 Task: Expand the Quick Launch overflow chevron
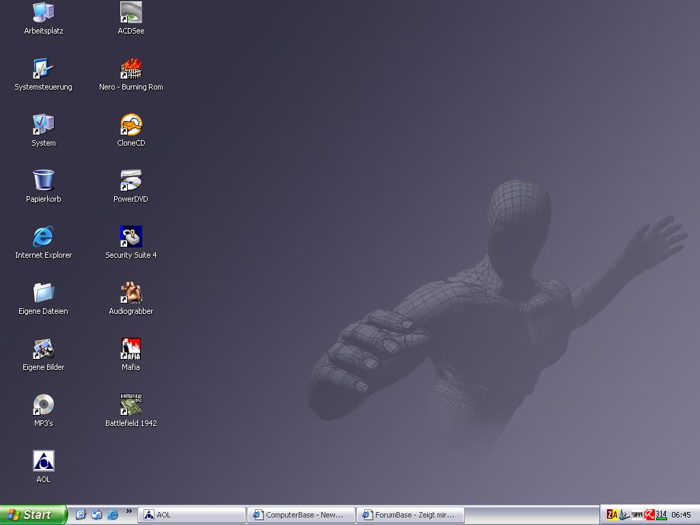pos(129,511)
